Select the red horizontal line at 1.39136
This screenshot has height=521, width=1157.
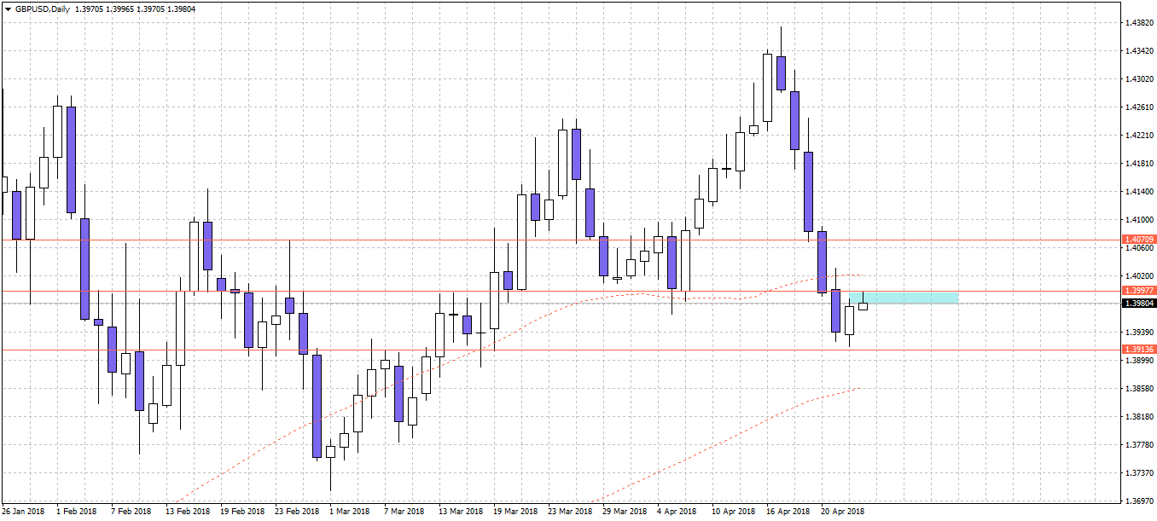(560, 350)
